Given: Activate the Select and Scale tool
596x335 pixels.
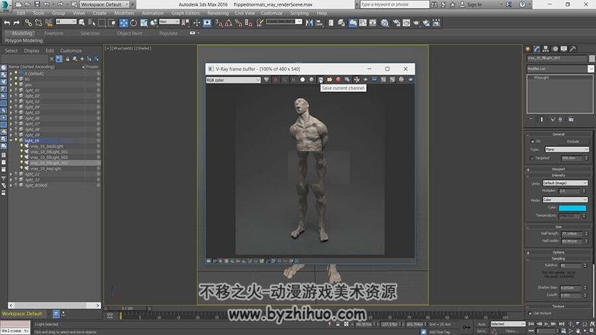Looking at the screenshot, I should 144,23.
